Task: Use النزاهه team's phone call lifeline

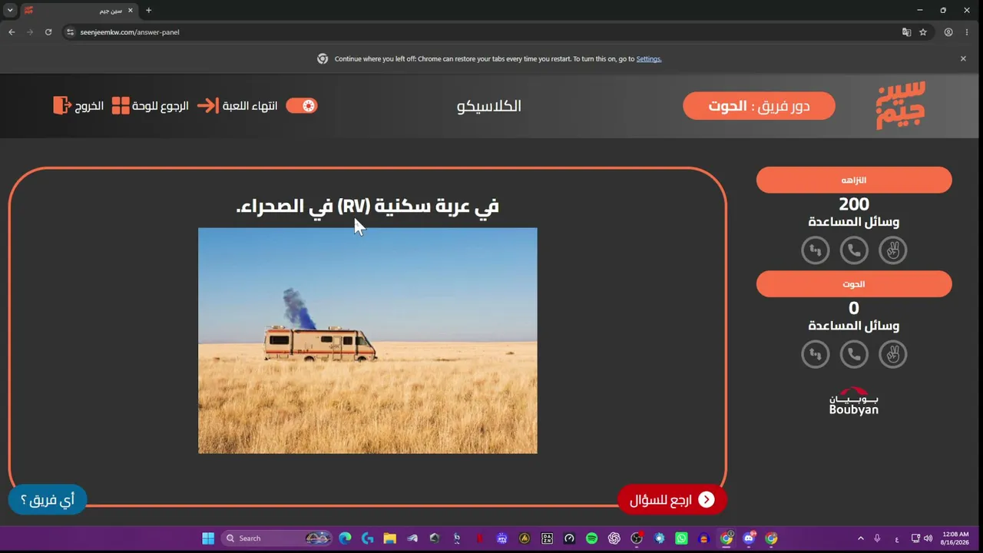Action: (854, 250)
